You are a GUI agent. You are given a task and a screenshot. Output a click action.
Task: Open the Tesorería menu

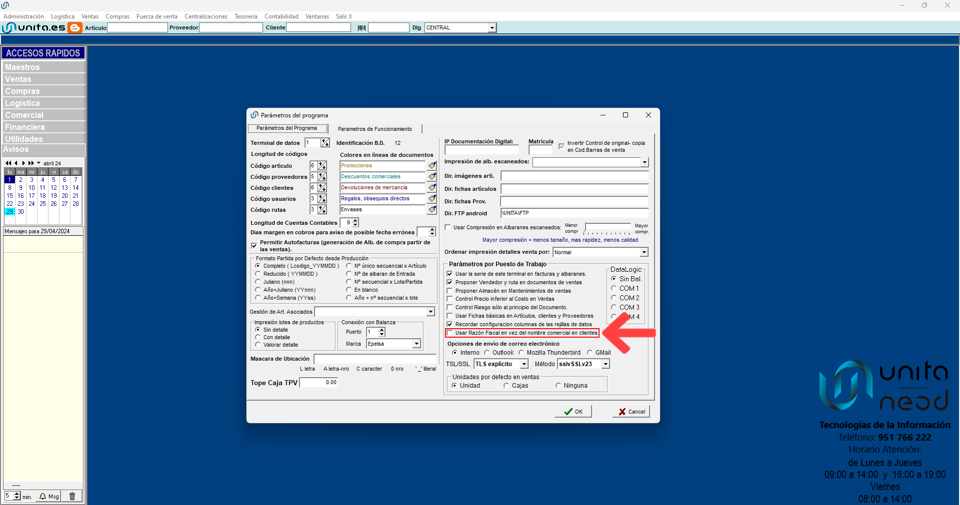[x=245, y=16]
